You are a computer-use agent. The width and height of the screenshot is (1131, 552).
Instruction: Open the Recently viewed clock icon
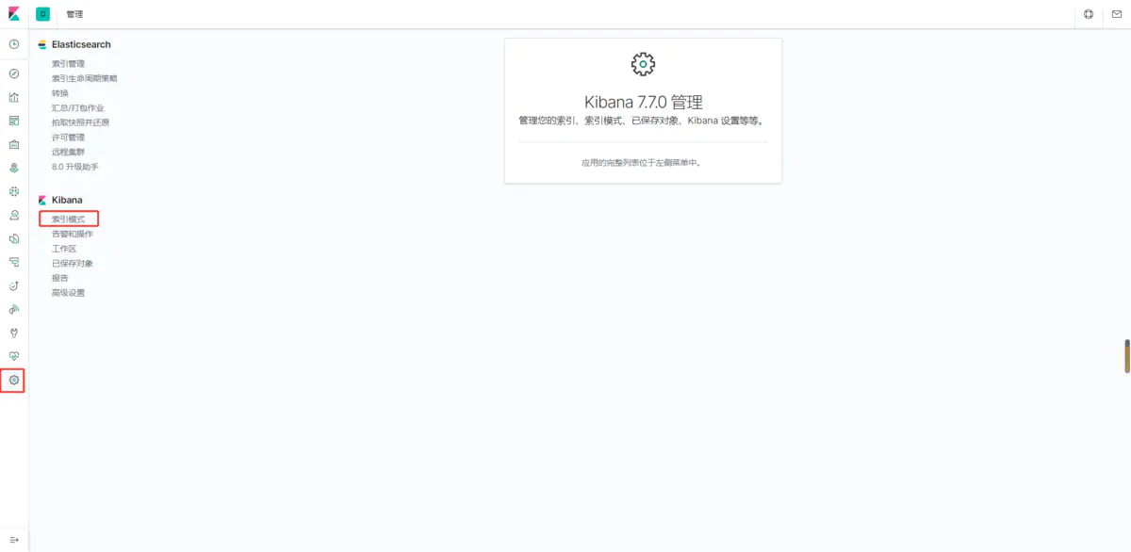tap(14, 44)
